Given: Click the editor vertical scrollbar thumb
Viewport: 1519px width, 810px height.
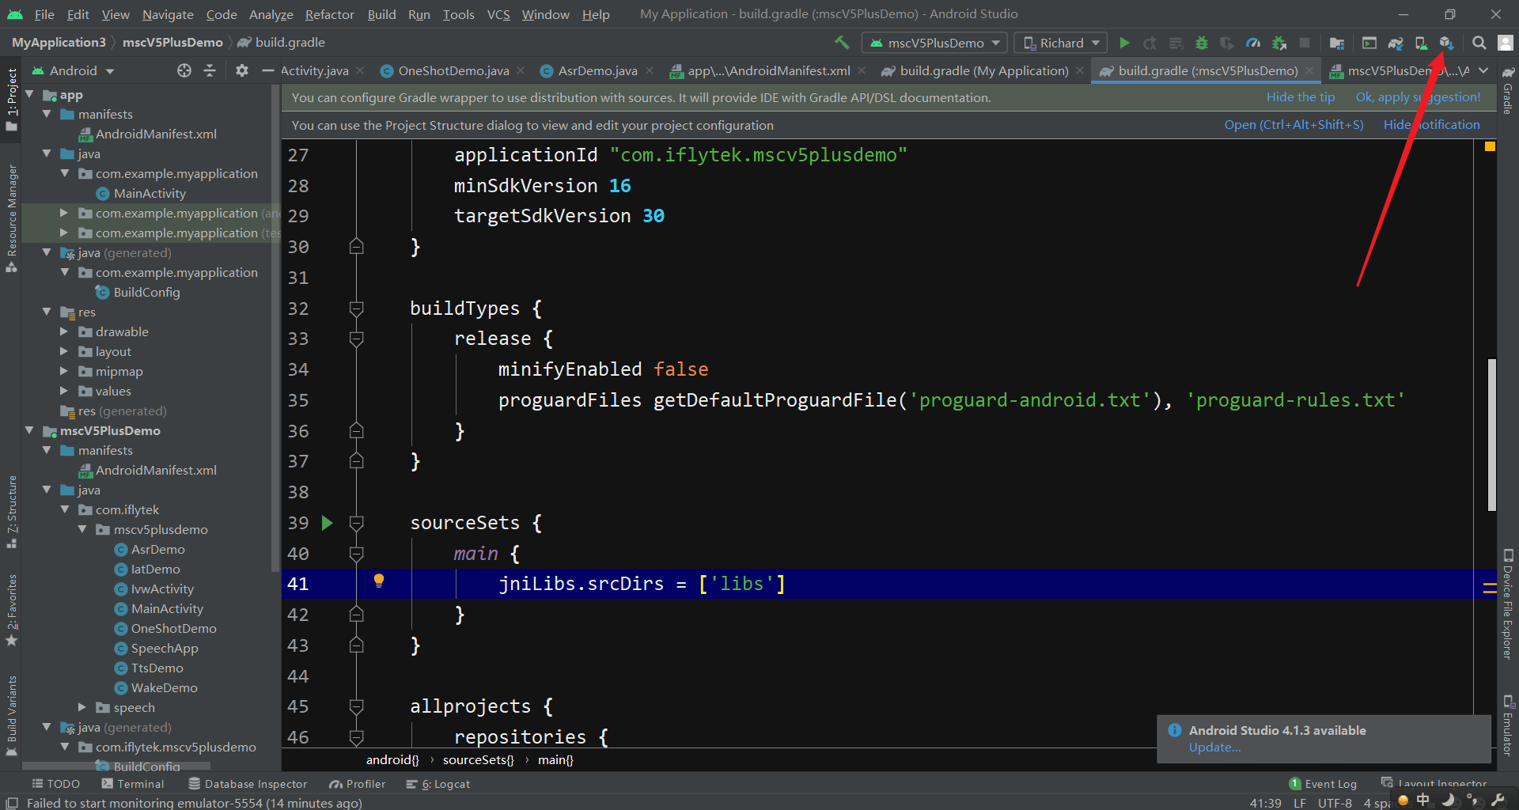Looking at the screenshot, I should (1491, 435).
